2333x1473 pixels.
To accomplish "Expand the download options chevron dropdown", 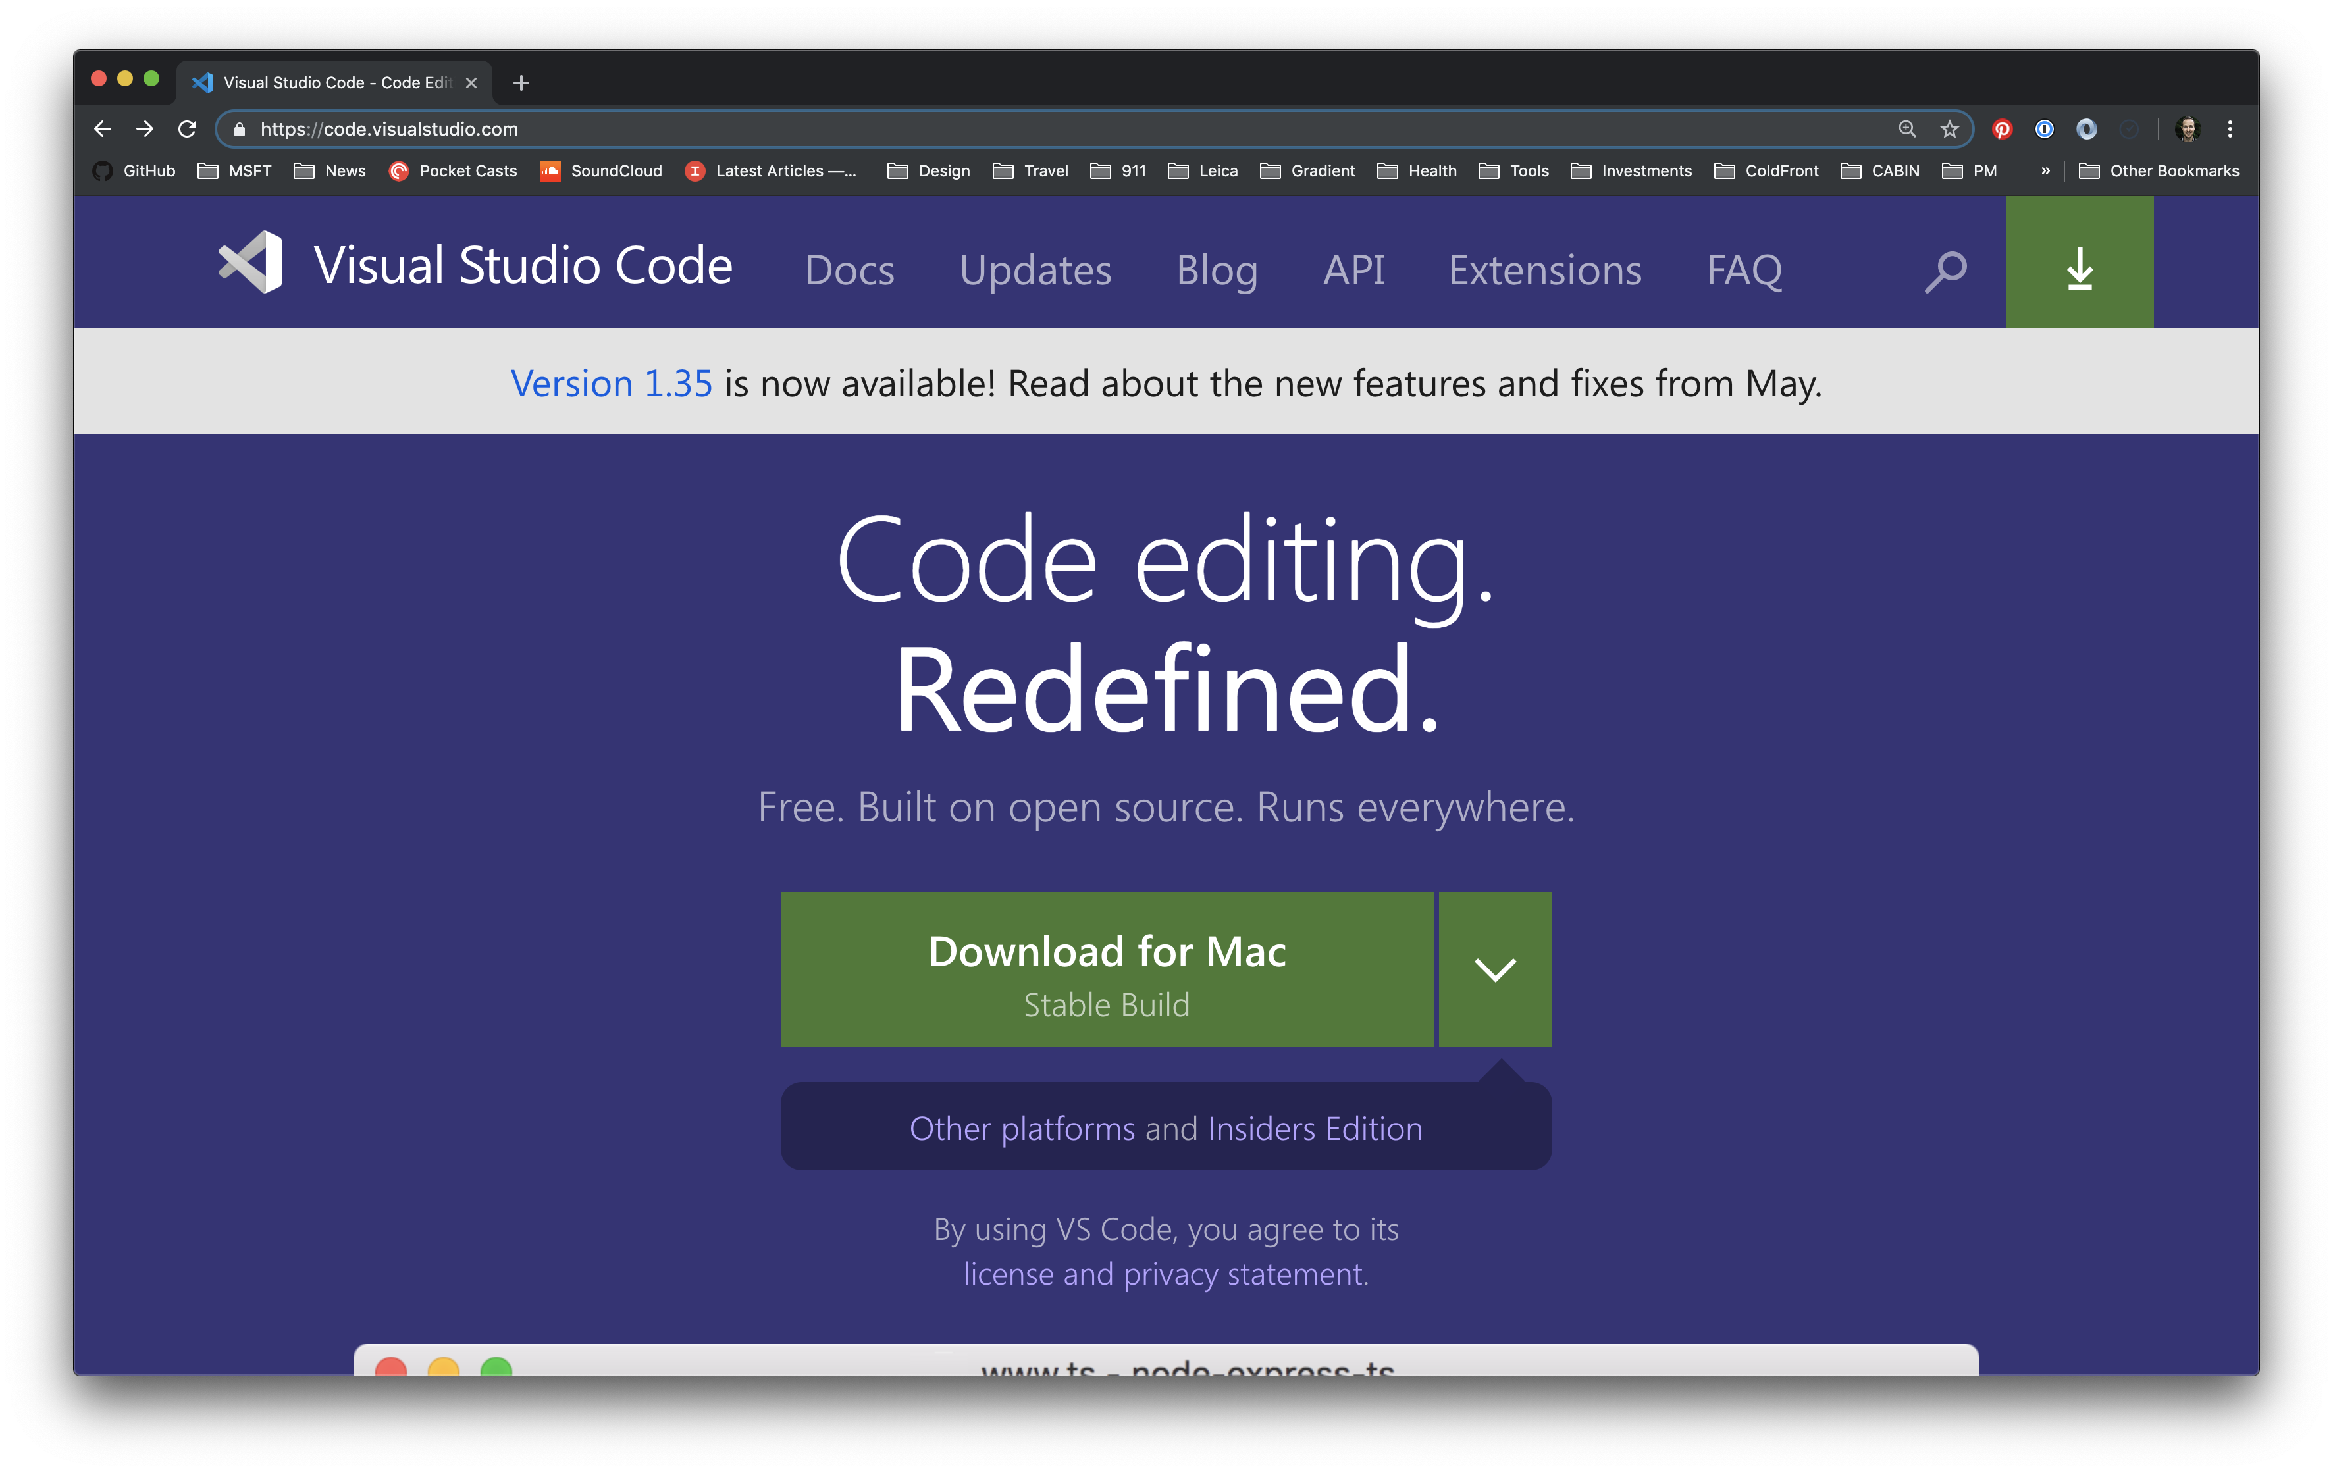I will (1494, 969).
